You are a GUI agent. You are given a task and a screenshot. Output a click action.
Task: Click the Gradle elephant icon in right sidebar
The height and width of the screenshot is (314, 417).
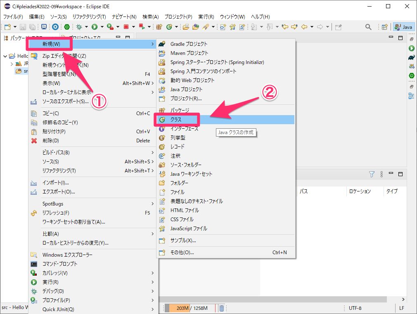coord(411,57)
